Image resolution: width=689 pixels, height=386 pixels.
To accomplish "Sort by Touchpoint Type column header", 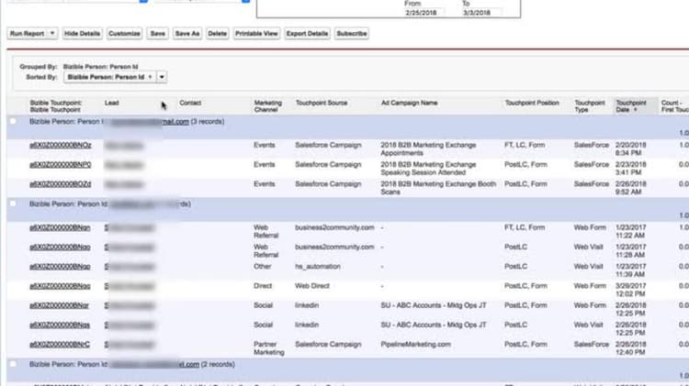I will [x=589, y=106].
